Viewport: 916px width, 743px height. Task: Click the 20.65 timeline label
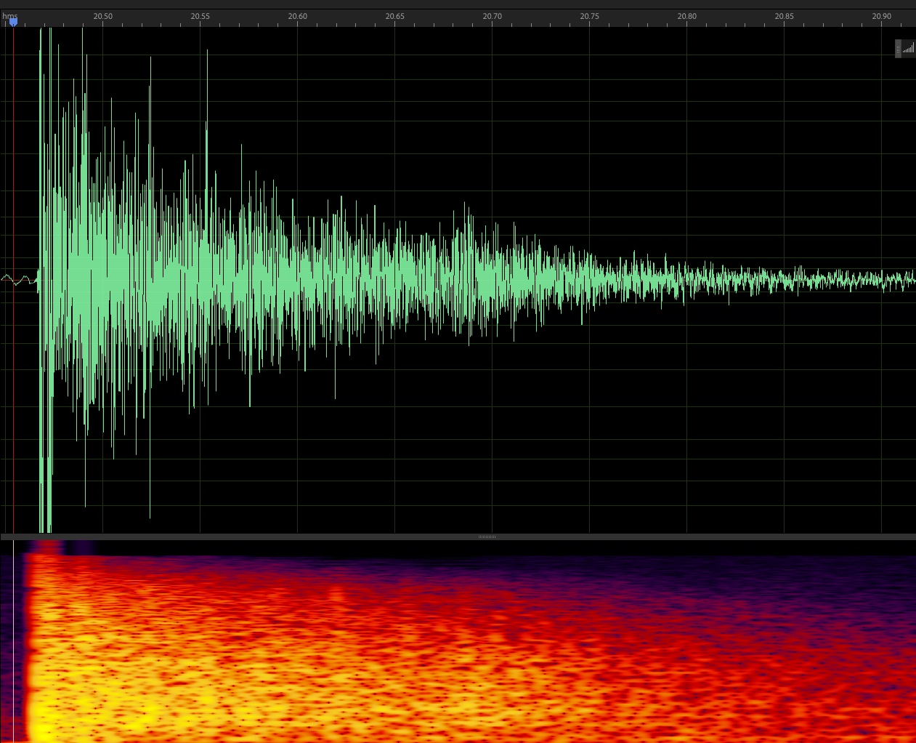(x=394, y=17)
